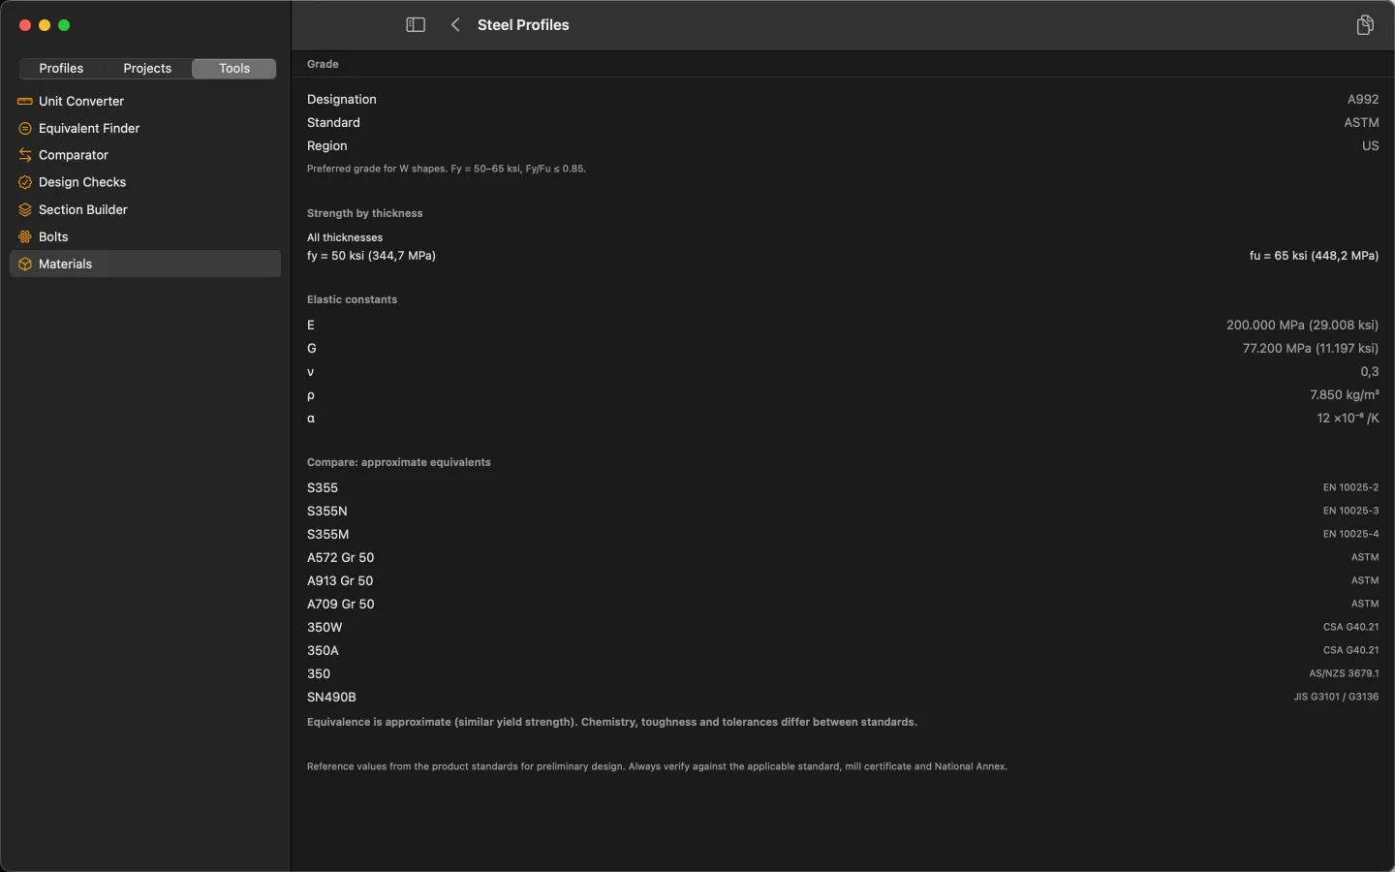The image size is (1395, 872).
Task: Click the Design Checks checkmark icon
Action: 25,182
